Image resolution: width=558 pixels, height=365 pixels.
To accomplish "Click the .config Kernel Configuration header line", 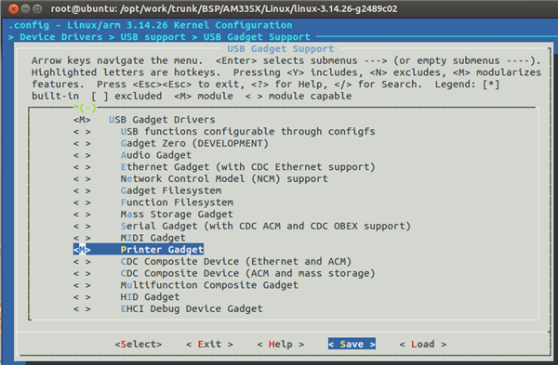I will click(150, 25).
